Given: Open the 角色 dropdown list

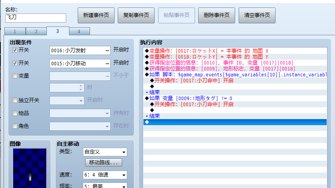Looking at the screenshot, I should pos(107,126).
